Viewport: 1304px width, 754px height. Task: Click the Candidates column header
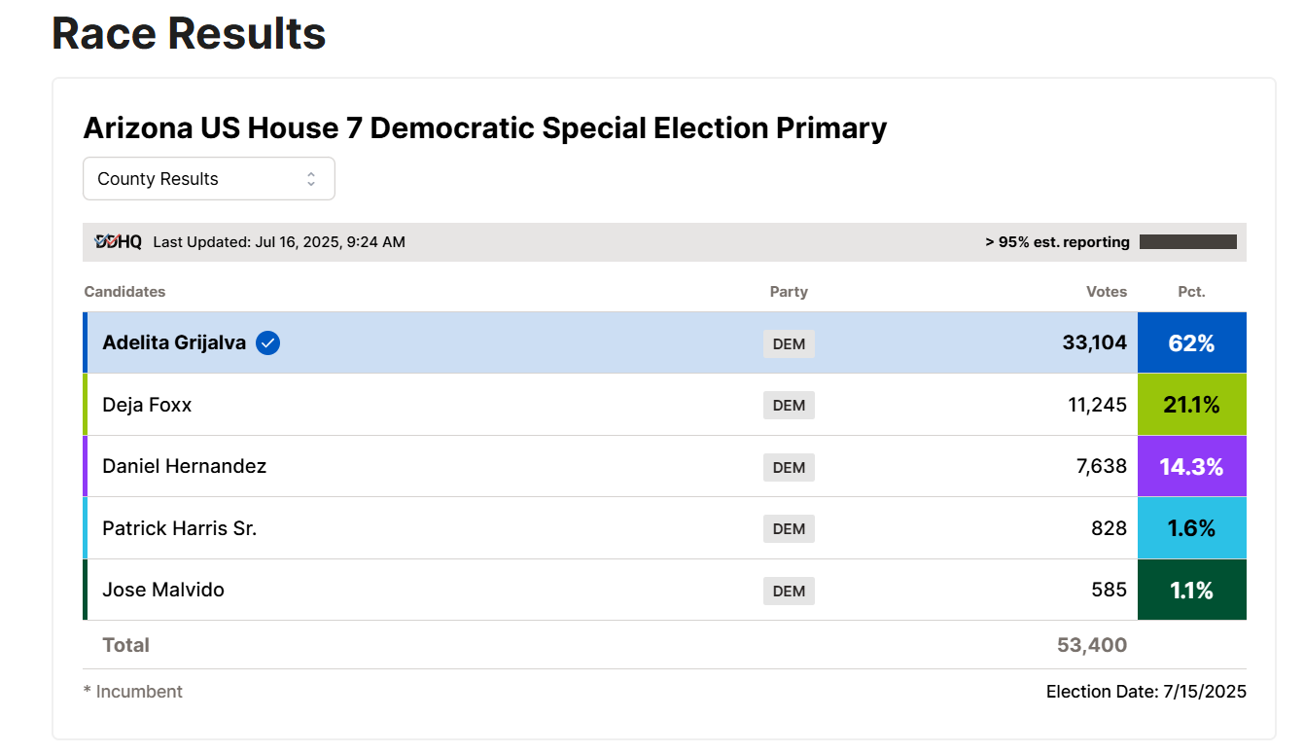pyautogui.click(x=124, y=292)
